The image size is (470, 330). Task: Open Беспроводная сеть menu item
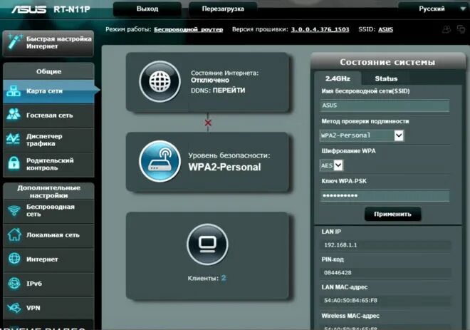pyautogui.click(x=48, y=210)
